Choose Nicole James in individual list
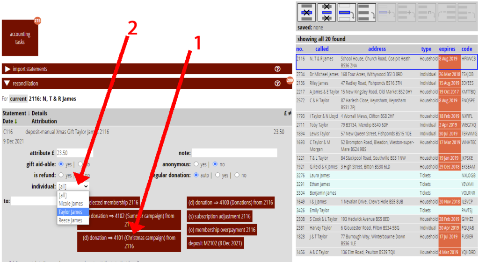 73,204
